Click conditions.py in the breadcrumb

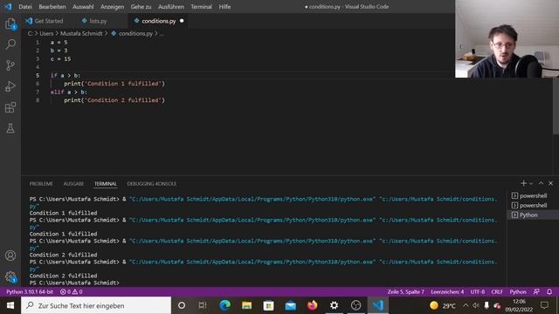(x=135, y=33)
